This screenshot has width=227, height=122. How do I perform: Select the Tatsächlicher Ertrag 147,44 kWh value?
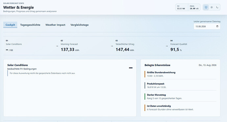pyautogui.click(x=125, y=50)
